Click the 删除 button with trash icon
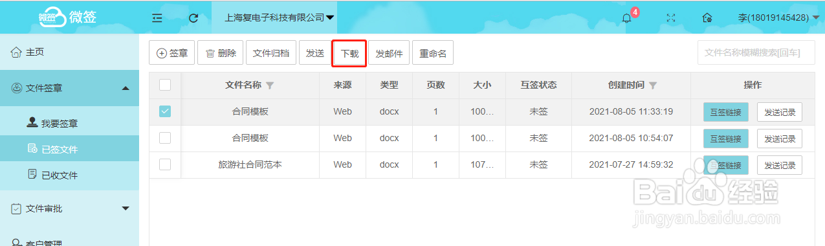 point(221,53)
